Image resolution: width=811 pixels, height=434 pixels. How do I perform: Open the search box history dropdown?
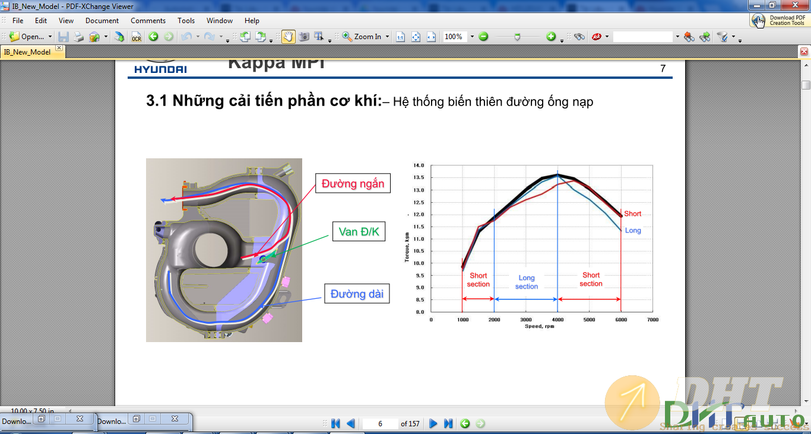(677, 37)
